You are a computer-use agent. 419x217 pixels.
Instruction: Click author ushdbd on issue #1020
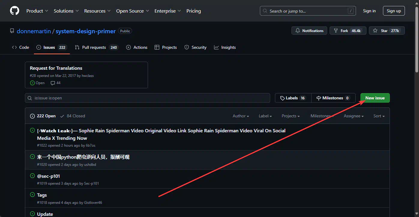click(90, 165)
